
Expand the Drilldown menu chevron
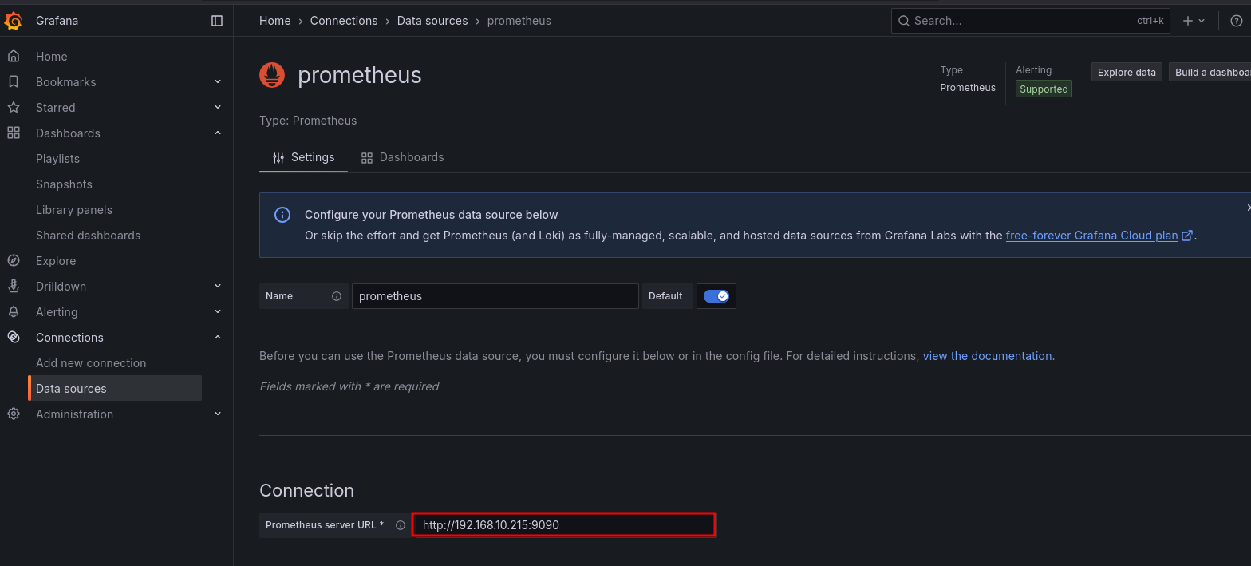point(218,287)
